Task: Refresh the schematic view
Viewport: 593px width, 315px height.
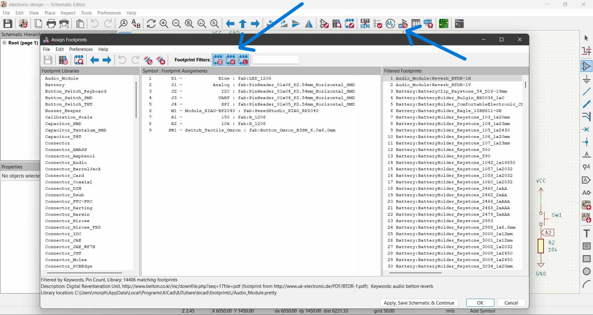Action: [x=151, y=23]
